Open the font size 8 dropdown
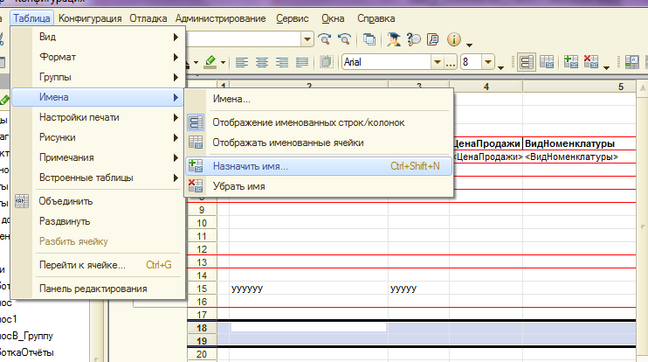This screenshot has height=362, width=648. point(489,62)
